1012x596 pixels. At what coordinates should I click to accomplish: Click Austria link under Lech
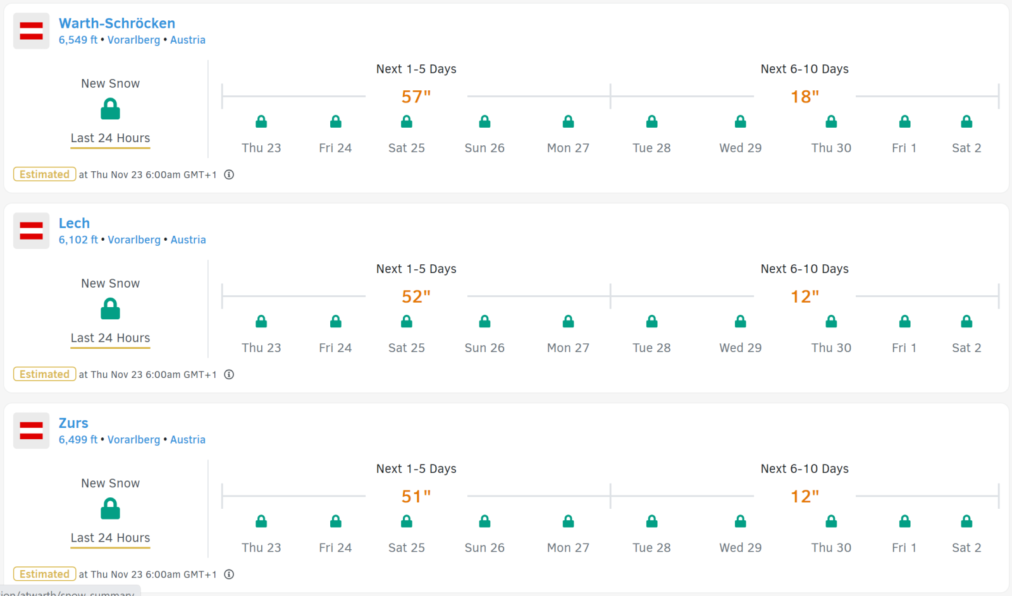pos(188,240)
